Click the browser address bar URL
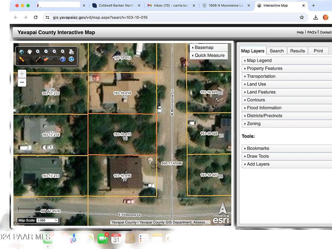This screenshot has height=249, width=332. pyautogui.click(x=100, y=17)
